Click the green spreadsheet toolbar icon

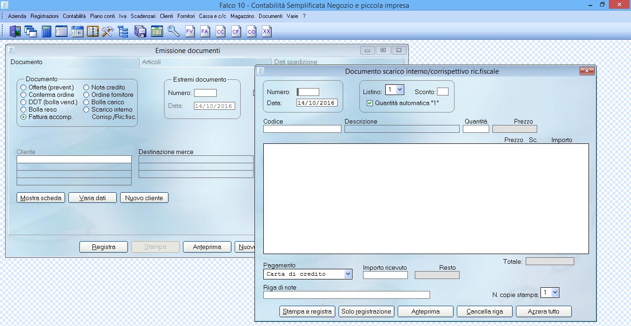coord(157,31)
